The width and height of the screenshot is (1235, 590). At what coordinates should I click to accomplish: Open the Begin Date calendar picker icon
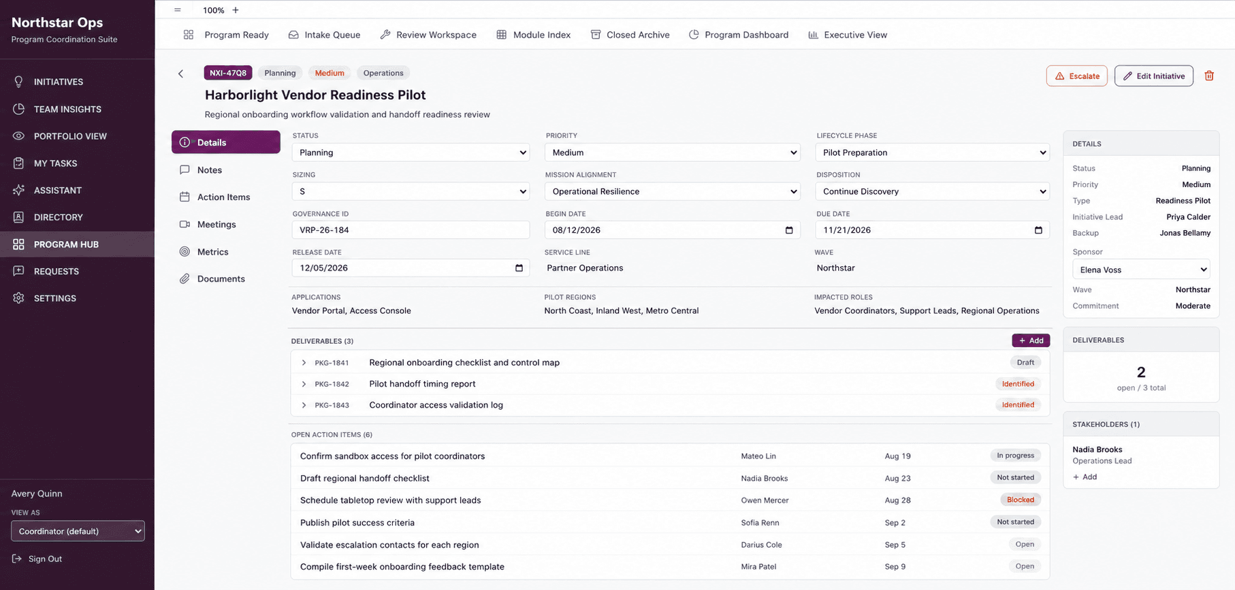[x=789, y=230]
